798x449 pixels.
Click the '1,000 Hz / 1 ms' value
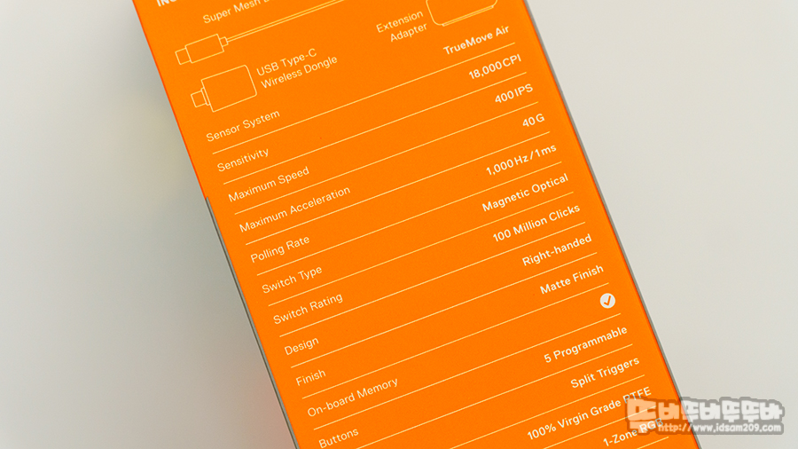521,161
